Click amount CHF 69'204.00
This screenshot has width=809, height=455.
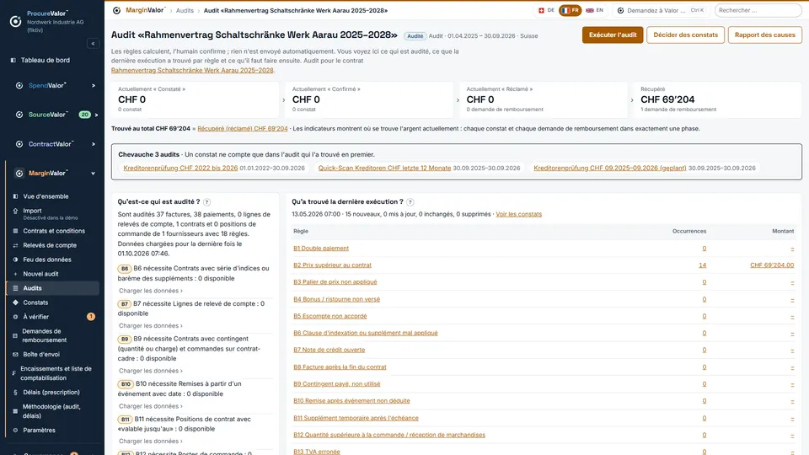(772, 265)
